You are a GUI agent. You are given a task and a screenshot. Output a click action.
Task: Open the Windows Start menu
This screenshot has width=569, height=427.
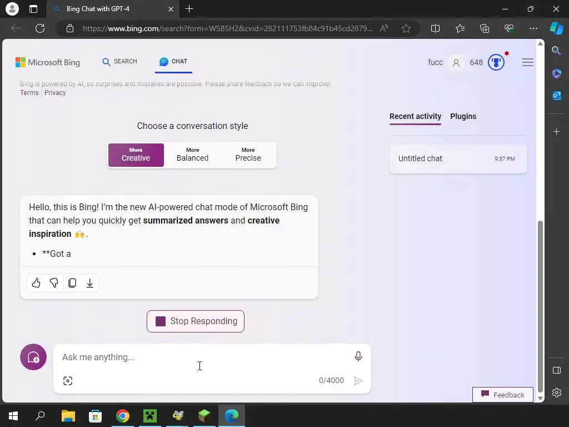coord(13,416)
